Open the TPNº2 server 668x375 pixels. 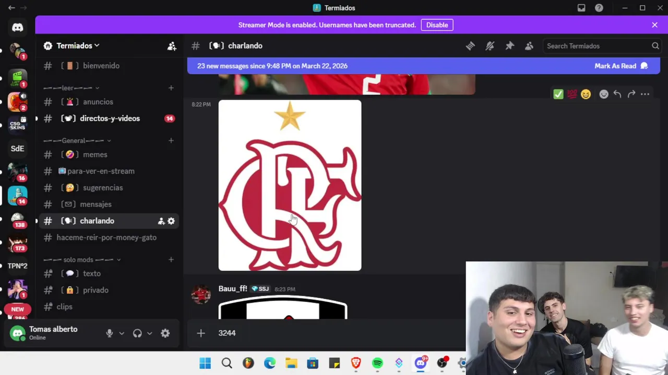tap(17, 266)
